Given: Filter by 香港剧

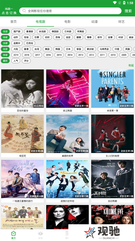Looking at the screenshot, I should pyautogui.click(x=30, y=31).
